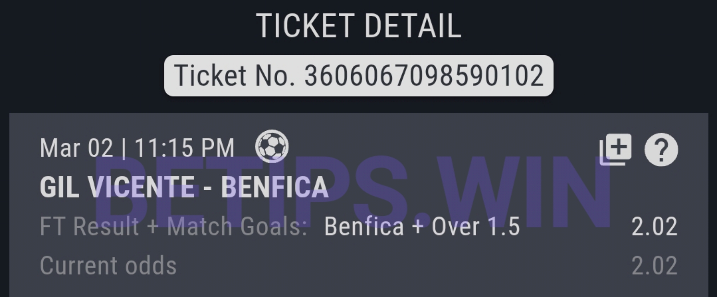Click the separator bar between date and time
This screenshot has height=297, width=717.
pos(124,148)
